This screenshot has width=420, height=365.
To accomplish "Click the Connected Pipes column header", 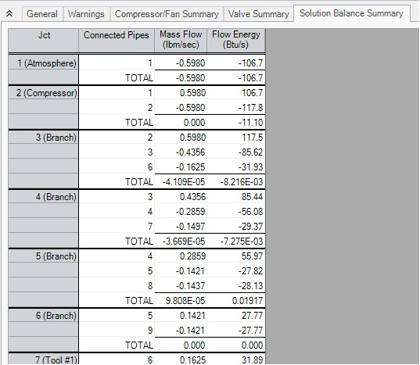I will pyautogui.click(x=117, y=41).
